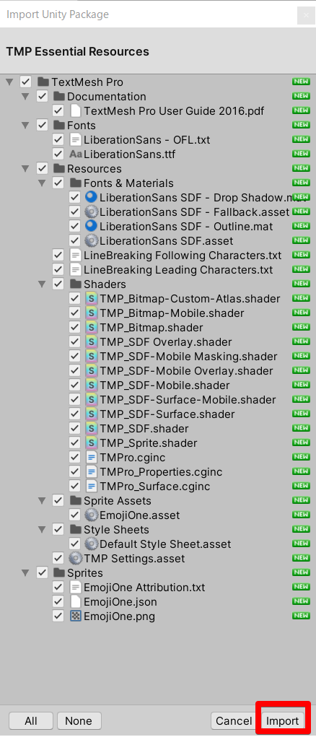This screenshot has width=316, height=737.
Task: Click the Import button
Action: point(282,720)
